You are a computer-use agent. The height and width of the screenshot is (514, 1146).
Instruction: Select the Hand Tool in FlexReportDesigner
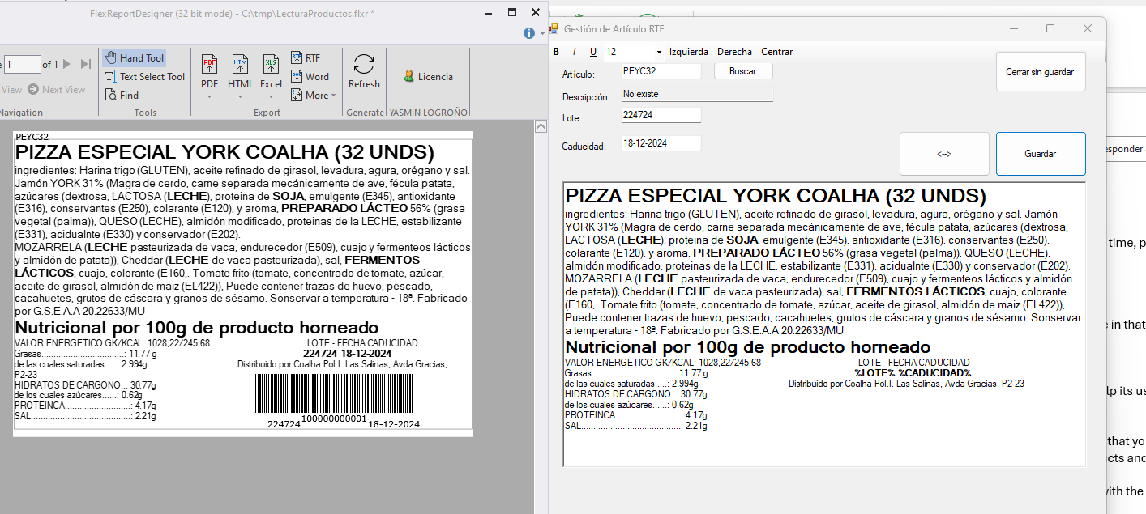(135, 58)
